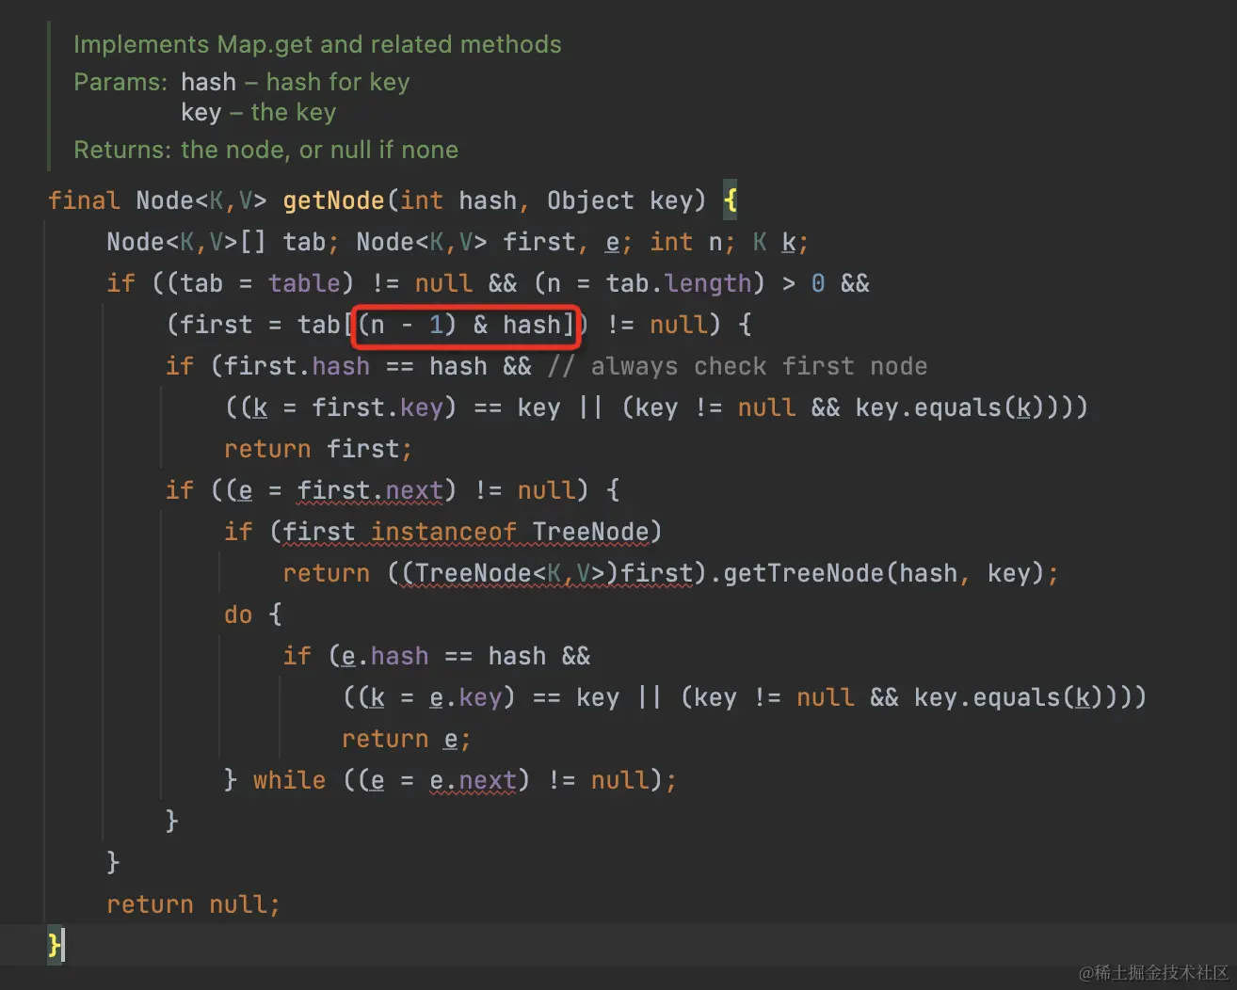Click 'first.key' expression

pyautogui.click(x=378, y=407)
